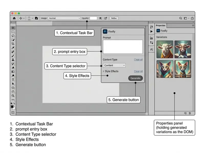Click the black brush settings icon in options bar

[36, 18]
